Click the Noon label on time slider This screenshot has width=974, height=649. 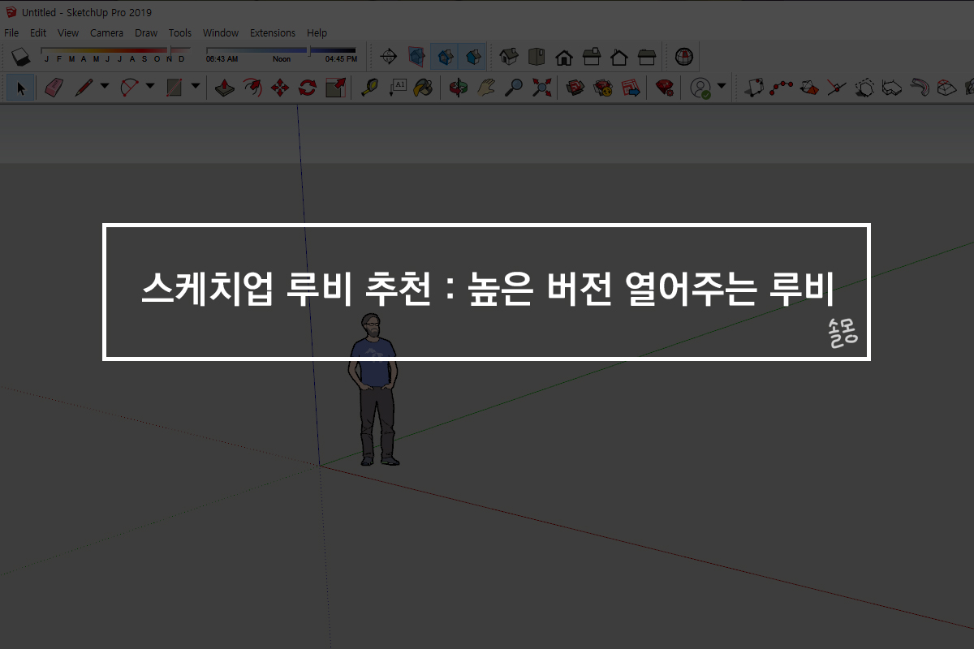point(282,59)
